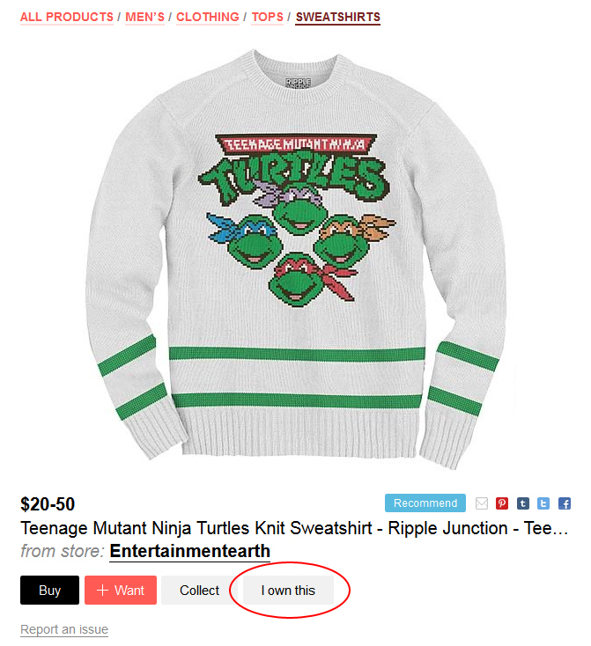Pin this sweatshirt using Pinterest icon
This screenshot has height=646, width=591.
coord(501,503)
